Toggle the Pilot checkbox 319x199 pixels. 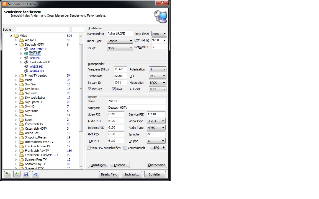point(114,89)
